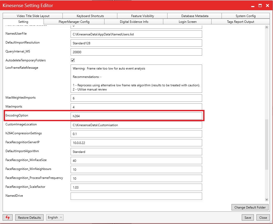Open the System Config tab
Image resolution: width=273 pixels, height=224 pixels.
(x=245, y=16)
